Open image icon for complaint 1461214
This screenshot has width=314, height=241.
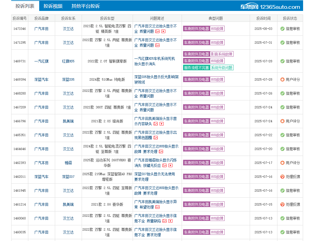(x=157, y=207)
